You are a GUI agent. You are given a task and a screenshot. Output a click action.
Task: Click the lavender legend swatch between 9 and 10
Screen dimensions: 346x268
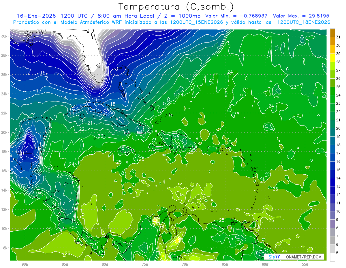[332, 215]
